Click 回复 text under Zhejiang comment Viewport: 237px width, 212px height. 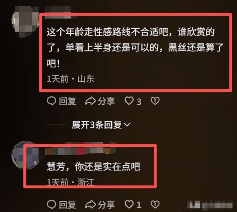coord(68,204)
